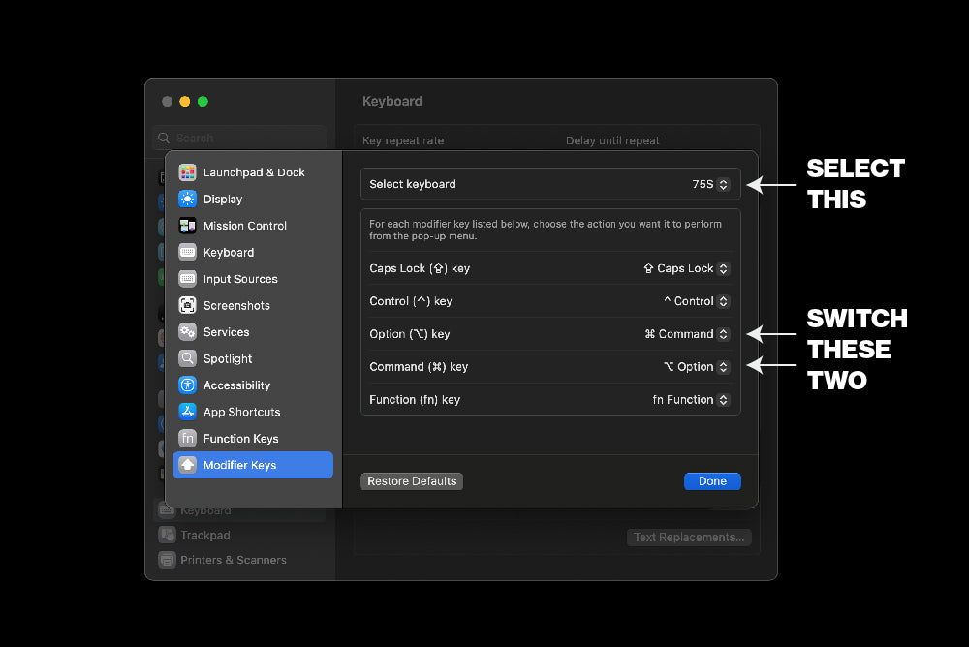Select the Mission Control icon

coord(187,226)
